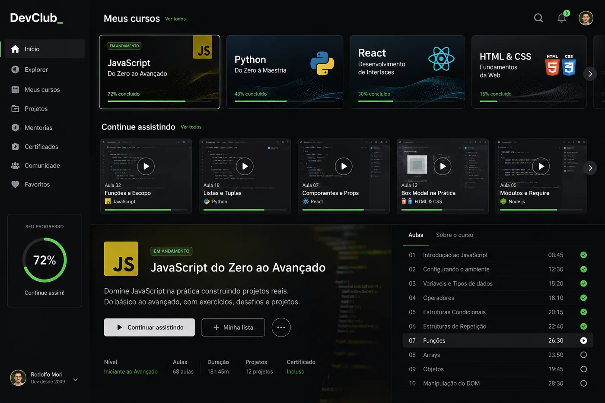Click Ver todos next to Meus cursos

[175, 19]
